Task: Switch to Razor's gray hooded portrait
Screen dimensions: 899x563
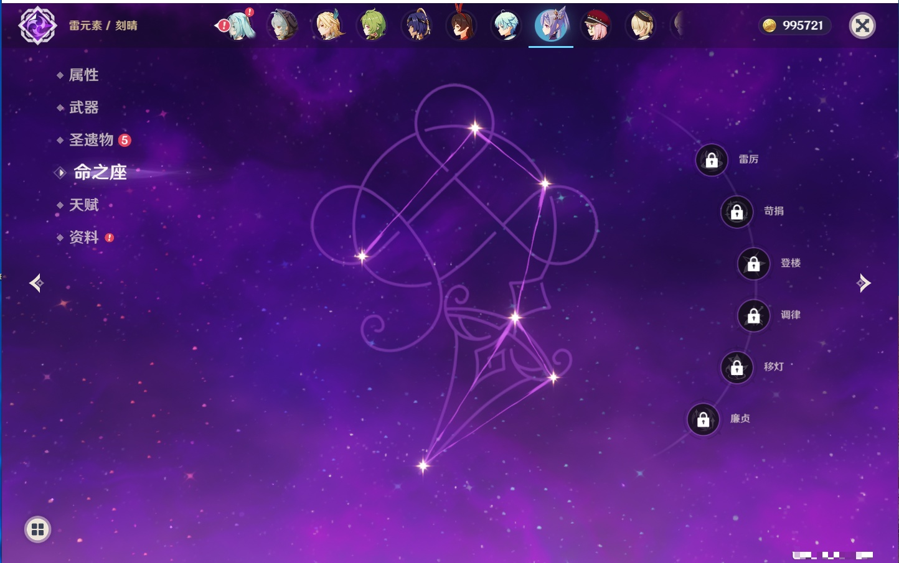Action: 283,26
